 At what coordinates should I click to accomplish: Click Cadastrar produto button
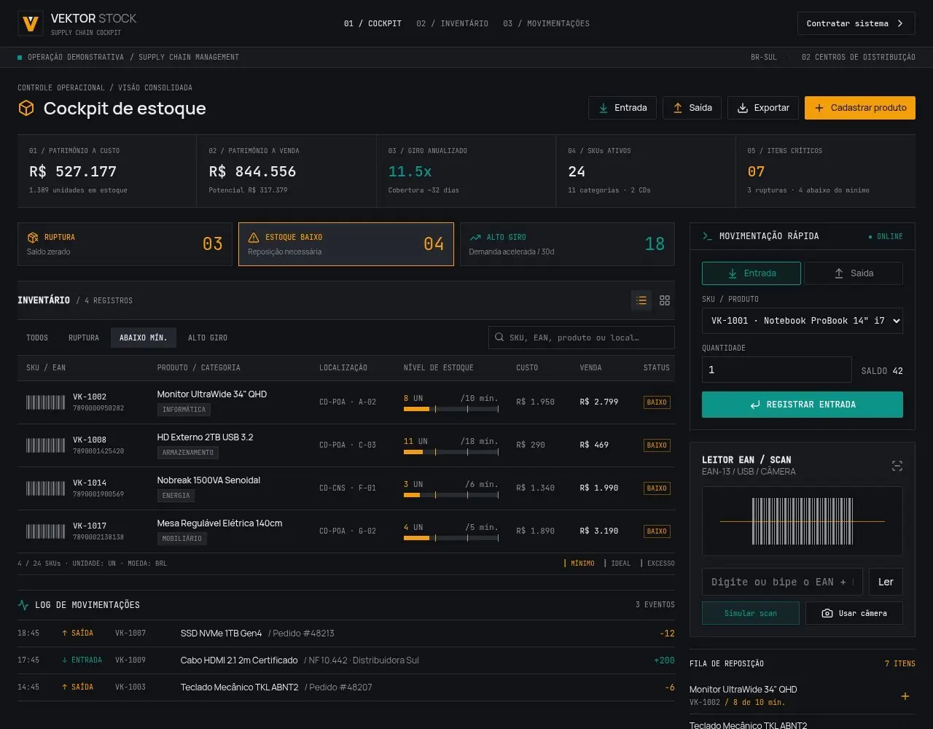(860, 108)
